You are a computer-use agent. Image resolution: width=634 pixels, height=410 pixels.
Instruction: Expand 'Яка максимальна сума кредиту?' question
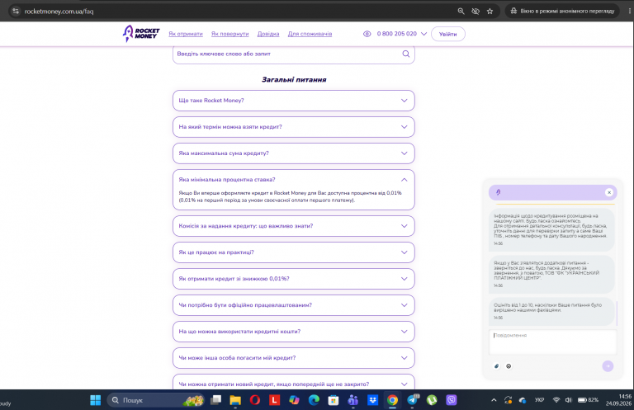tap(294, 153)
